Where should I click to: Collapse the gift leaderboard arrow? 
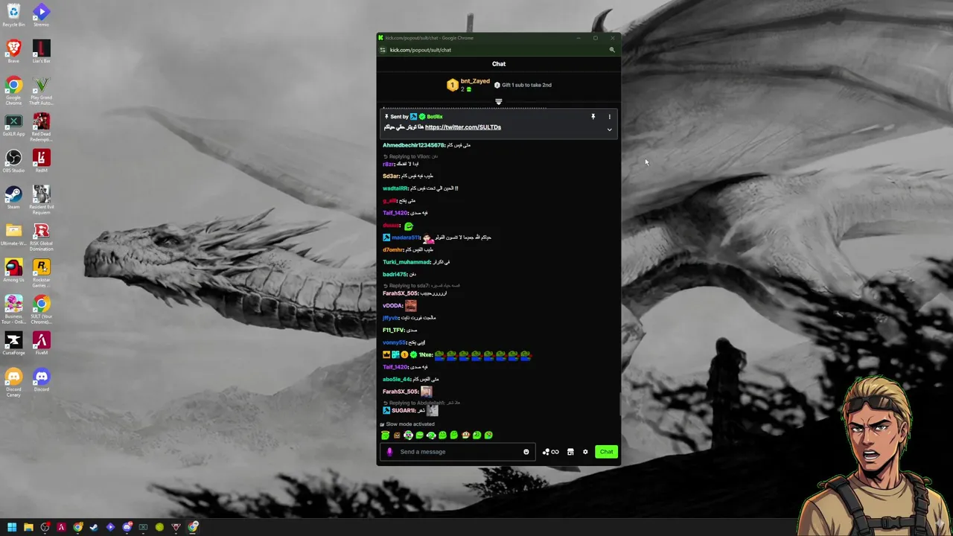pos(498,101)
